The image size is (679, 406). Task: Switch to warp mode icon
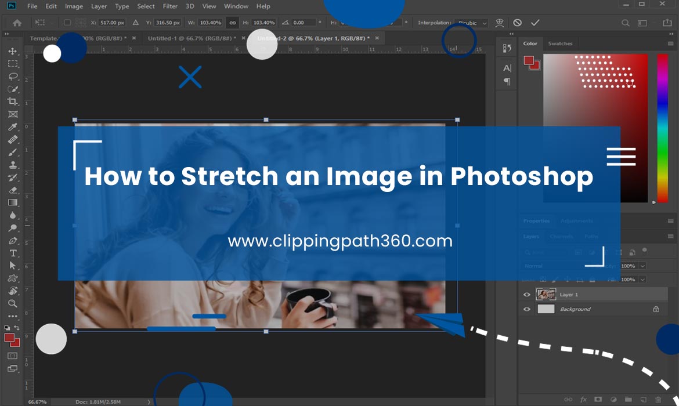click(499, 23)
